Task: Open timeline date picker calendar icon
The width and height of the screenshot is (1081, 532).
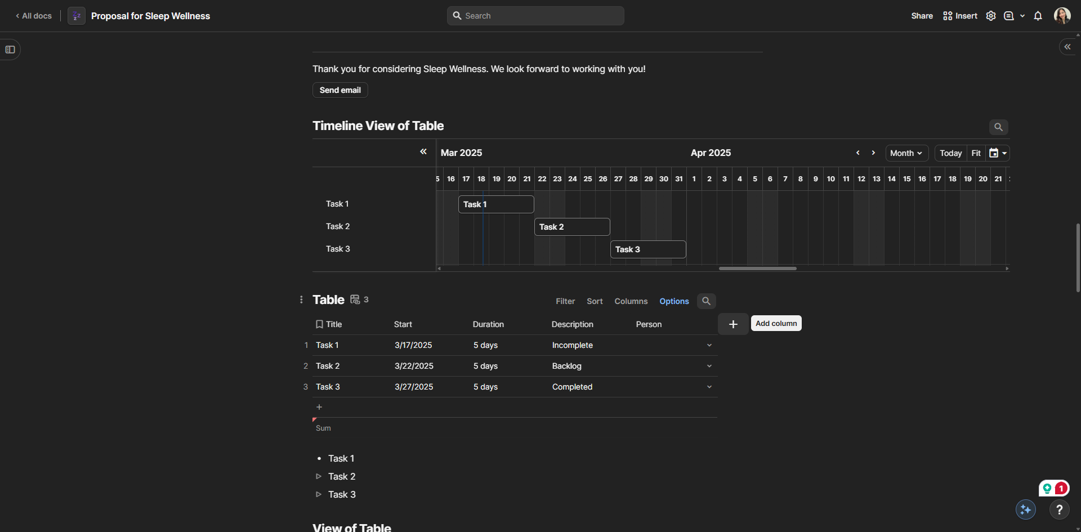Action: point(998,153)
